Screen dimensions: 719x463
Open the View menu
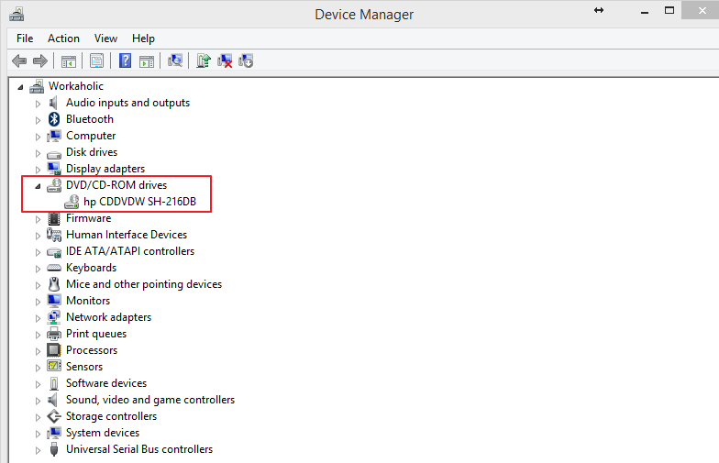coord(106,39)
